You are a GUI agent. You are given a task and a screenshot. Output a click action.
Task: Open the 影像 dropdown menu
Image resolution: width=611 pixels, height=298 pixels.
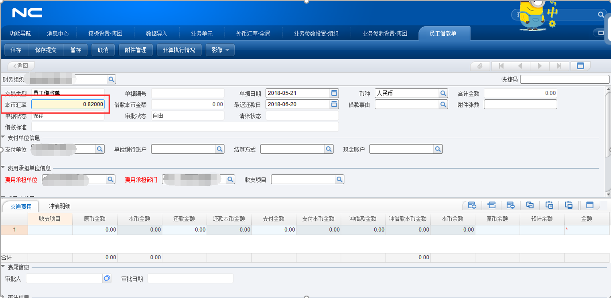(220, 50)
